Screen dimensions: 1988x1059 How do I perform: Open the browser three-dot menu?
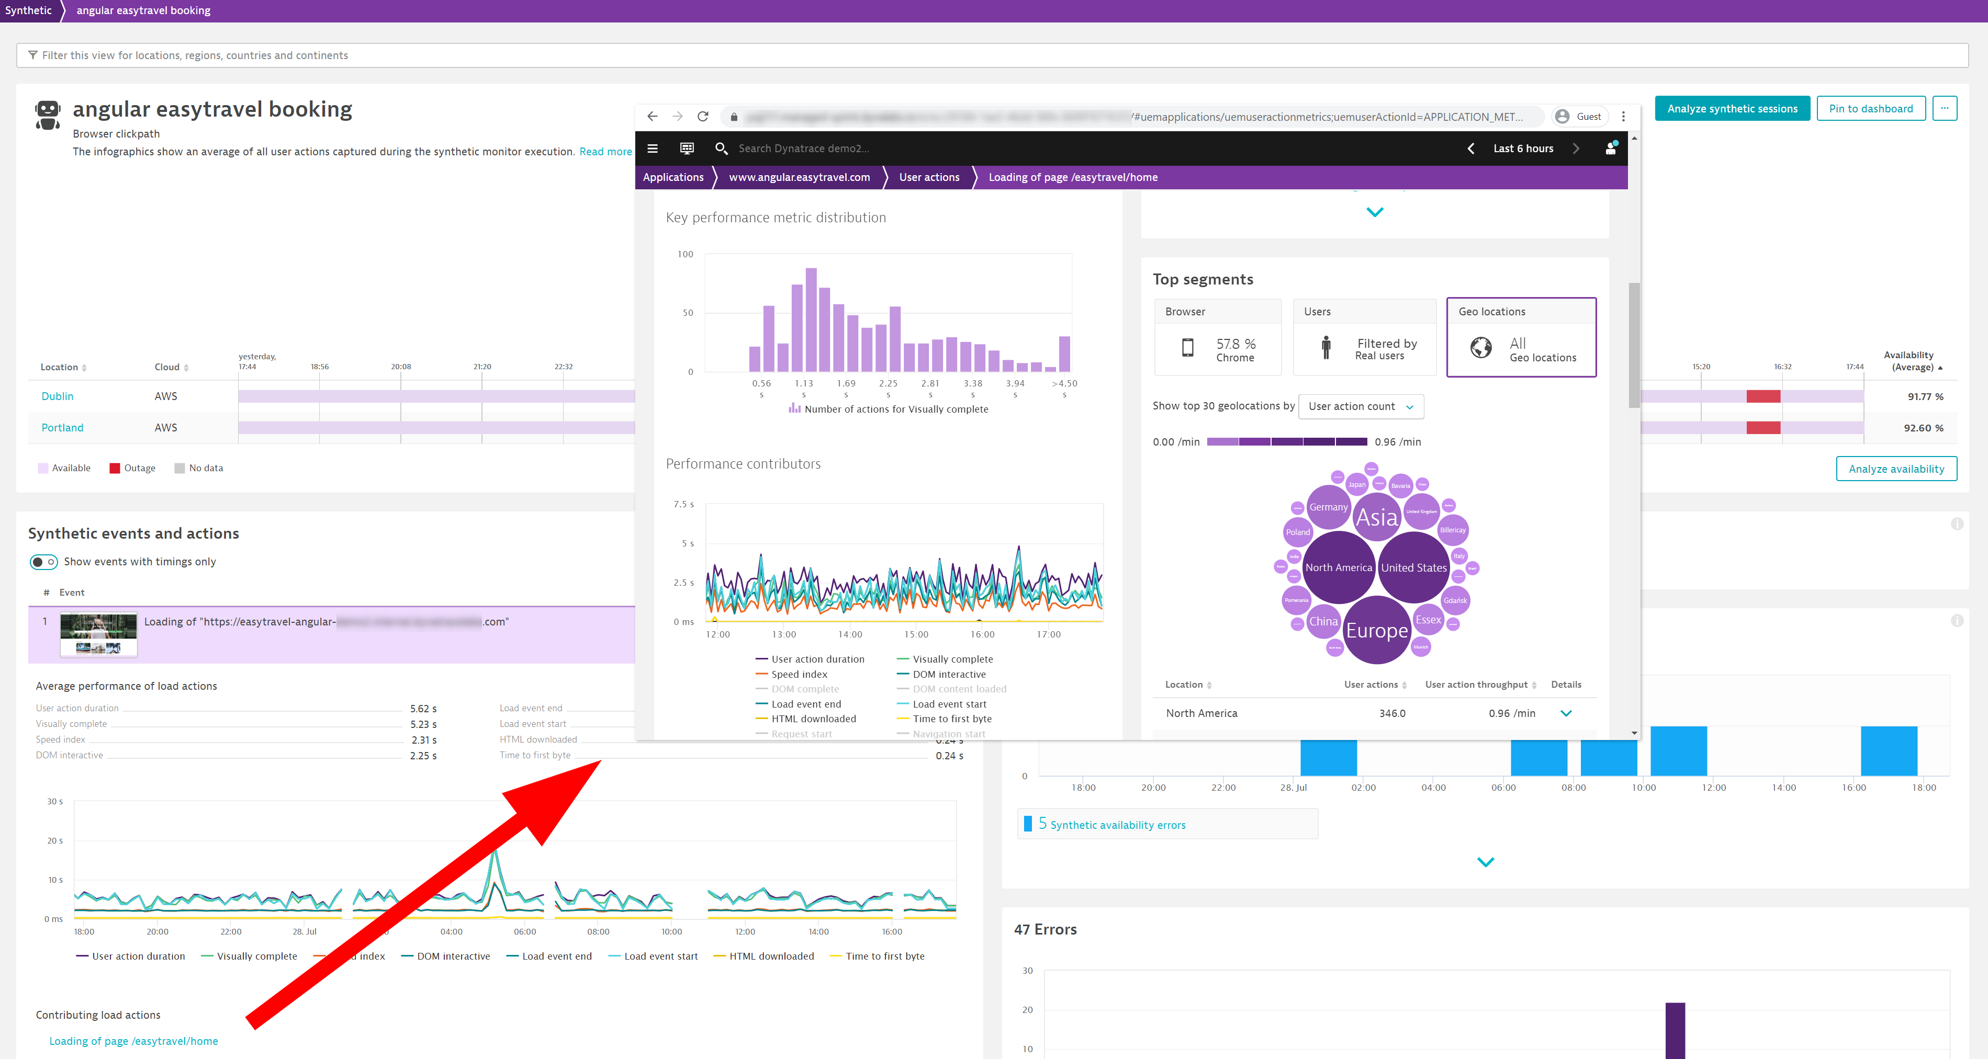tap(1623, 117)
